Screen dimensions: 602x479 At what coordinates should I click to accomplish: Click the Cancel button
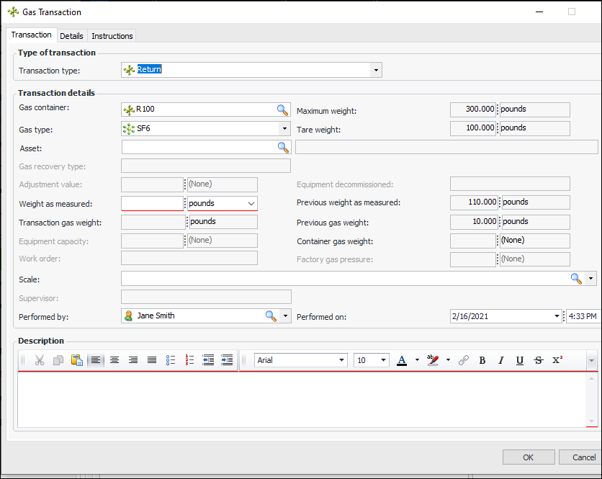[x=583, y=457]
